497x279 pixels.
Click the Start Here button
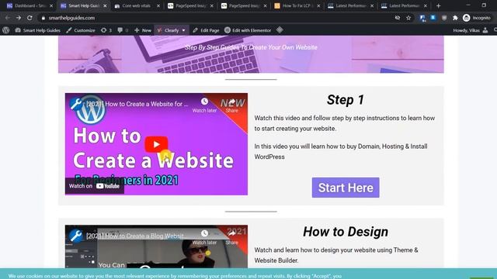[x=346, y=188]
